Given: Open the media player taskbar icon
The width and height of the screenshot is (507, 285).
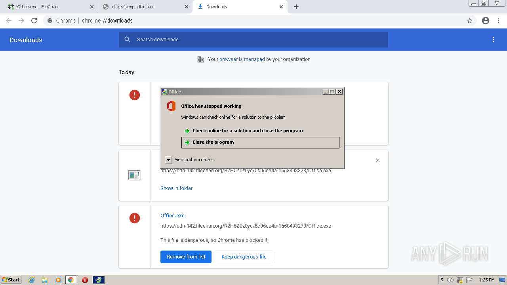Looking at the screenshot, I should pyautogui.click(x=58, y=280).
